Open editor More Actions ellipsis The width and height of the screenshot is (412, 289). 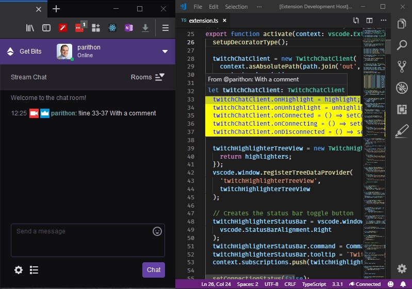point(383,20)
